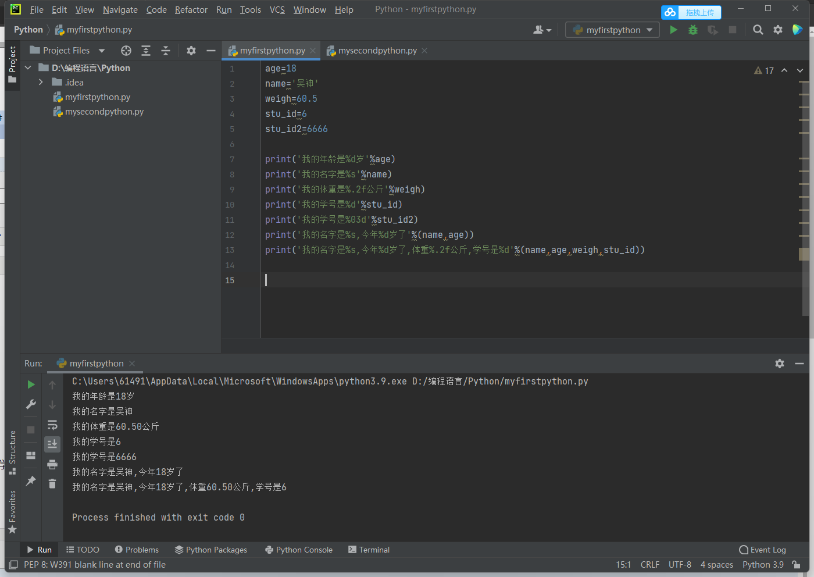Collapse all items in Project panel
Image resolution: width=814 pixels, height=577 pixels.
point(166,51)
